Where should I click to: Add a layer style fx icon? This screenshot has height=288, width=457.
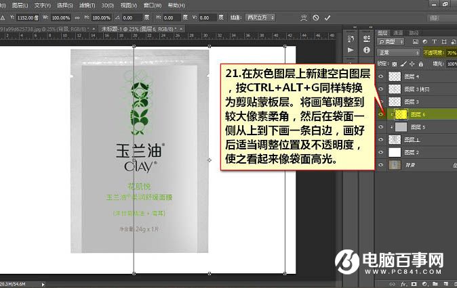403,284
